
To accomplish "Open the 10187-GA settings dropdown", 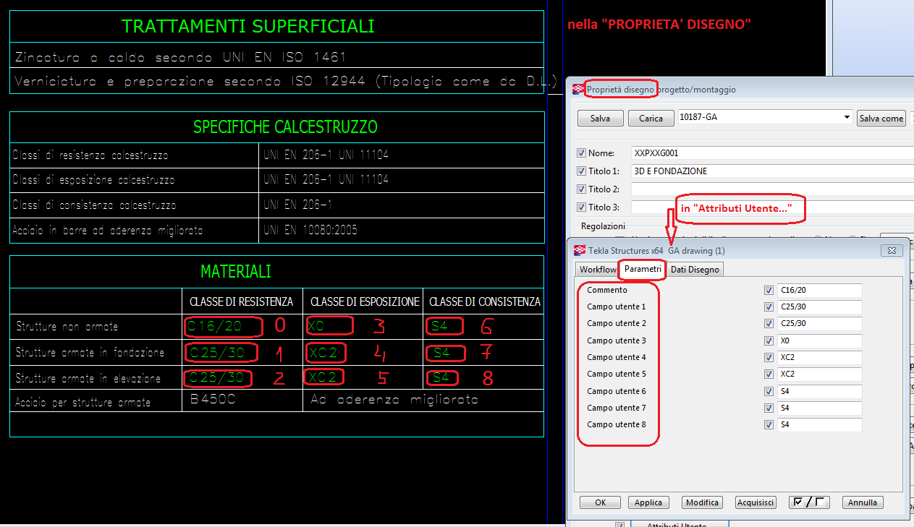I will point(847,118).
